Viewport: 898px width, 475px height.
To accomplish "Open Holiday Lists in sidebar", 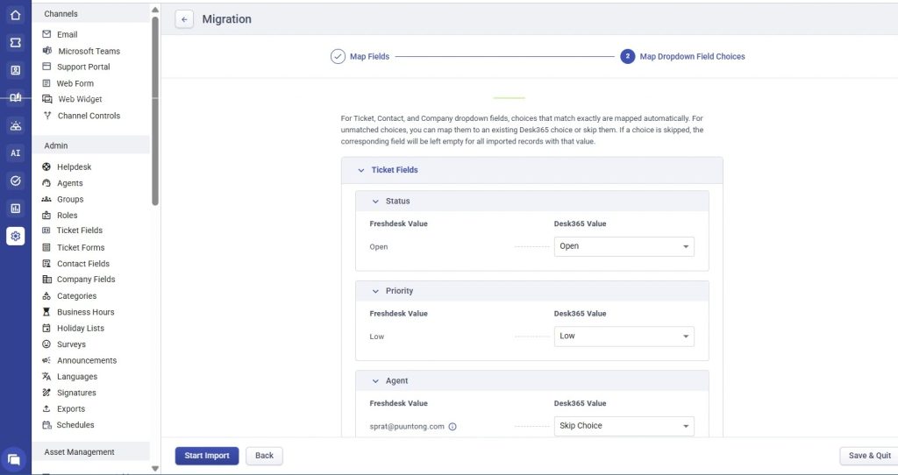I will [x=81, y=328].
